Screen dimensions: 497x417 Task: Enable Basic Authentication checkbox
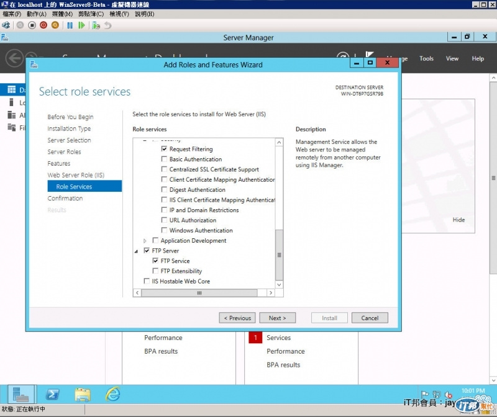coord(164,159)
